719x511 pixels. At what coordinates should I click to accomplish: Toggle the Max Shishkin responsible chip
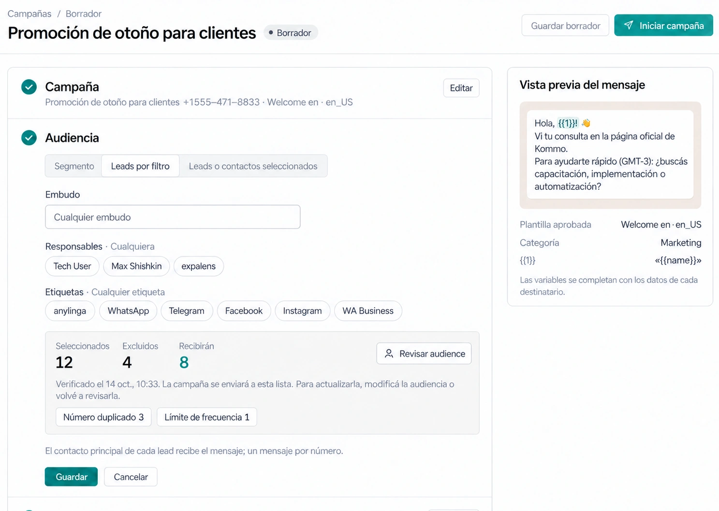[x=136, y=266]
